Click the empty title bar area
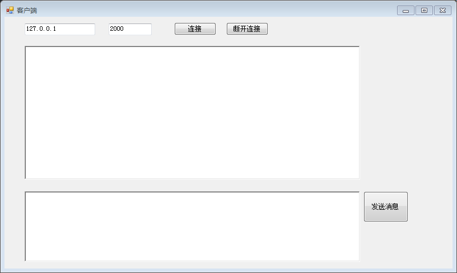The image size is (457, 273). [216, 10]
